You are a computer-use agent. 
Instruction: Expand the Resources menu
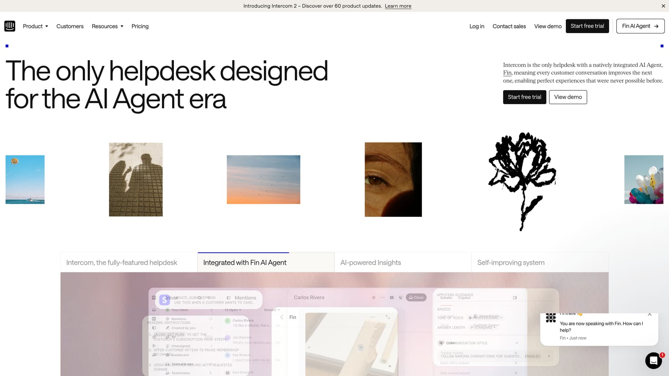click(107, 26)
